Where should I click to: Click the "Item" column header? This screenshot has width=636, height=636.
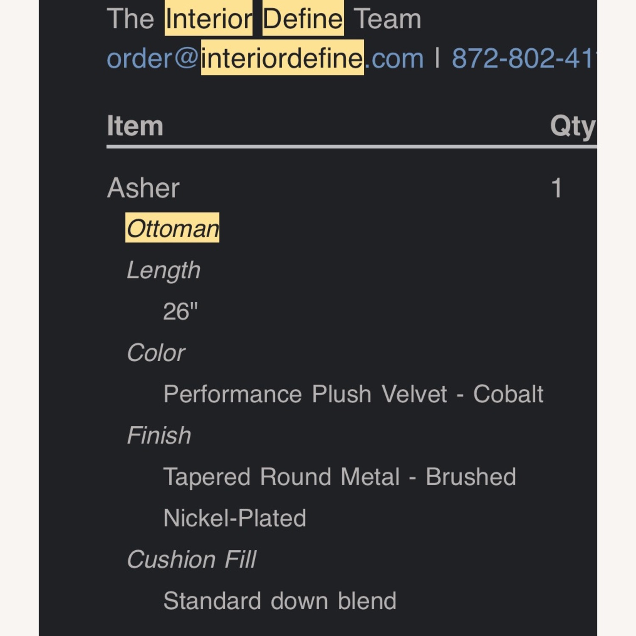click(135, 126)
